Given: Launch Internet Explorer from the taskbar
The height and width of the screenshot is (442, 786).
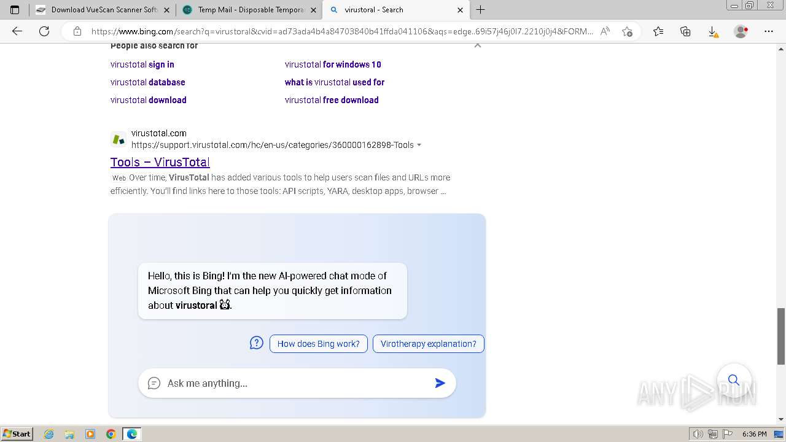Looking at the screenshot, I should coord(49,434).
